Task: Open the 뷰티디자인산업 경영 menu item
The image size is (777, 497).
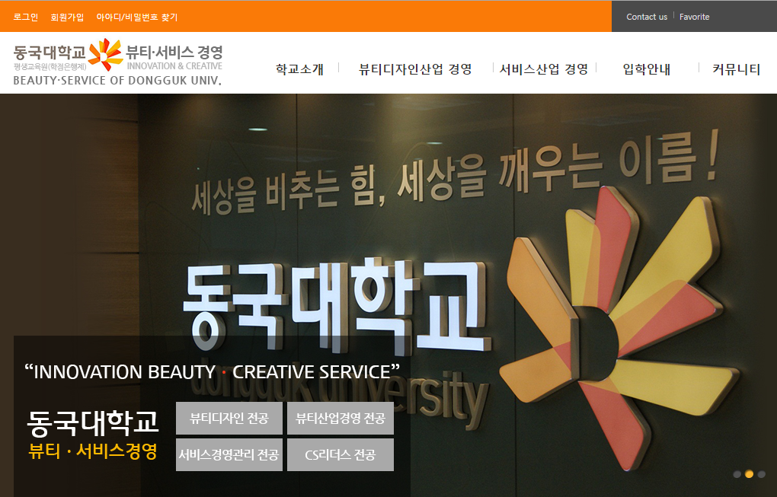Action: pos(415,69)
